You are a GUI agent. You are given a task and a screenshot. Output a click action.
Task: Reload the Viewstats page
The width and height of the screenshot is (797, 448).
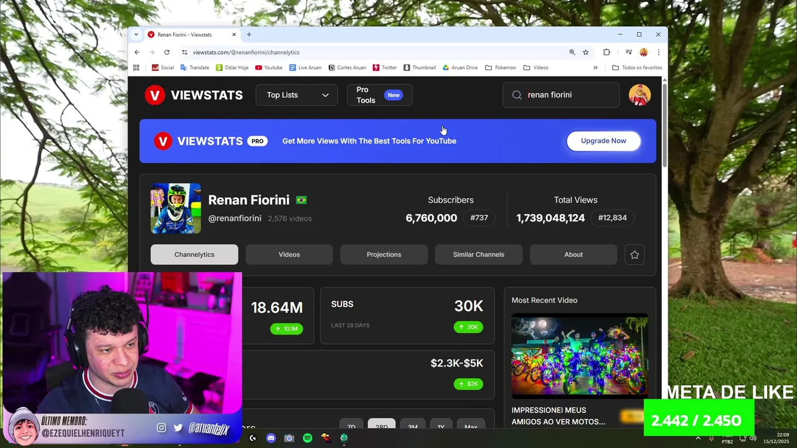tap(167, 52)
